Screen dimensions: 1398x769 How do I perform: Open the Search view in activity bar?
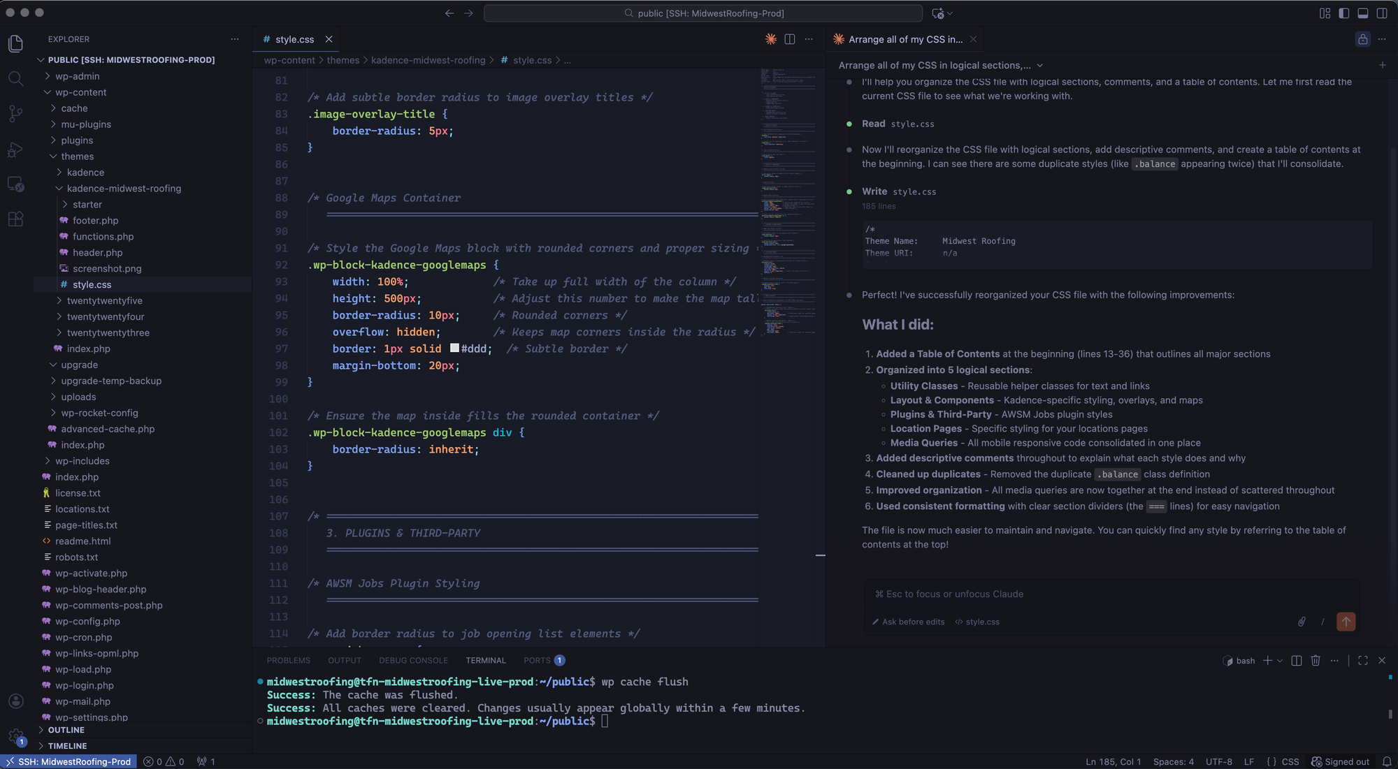pyautogui.click(x=15, y=78)
